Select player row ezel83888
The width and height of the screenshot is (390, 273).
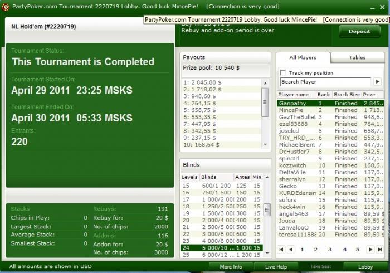point(330,124)
